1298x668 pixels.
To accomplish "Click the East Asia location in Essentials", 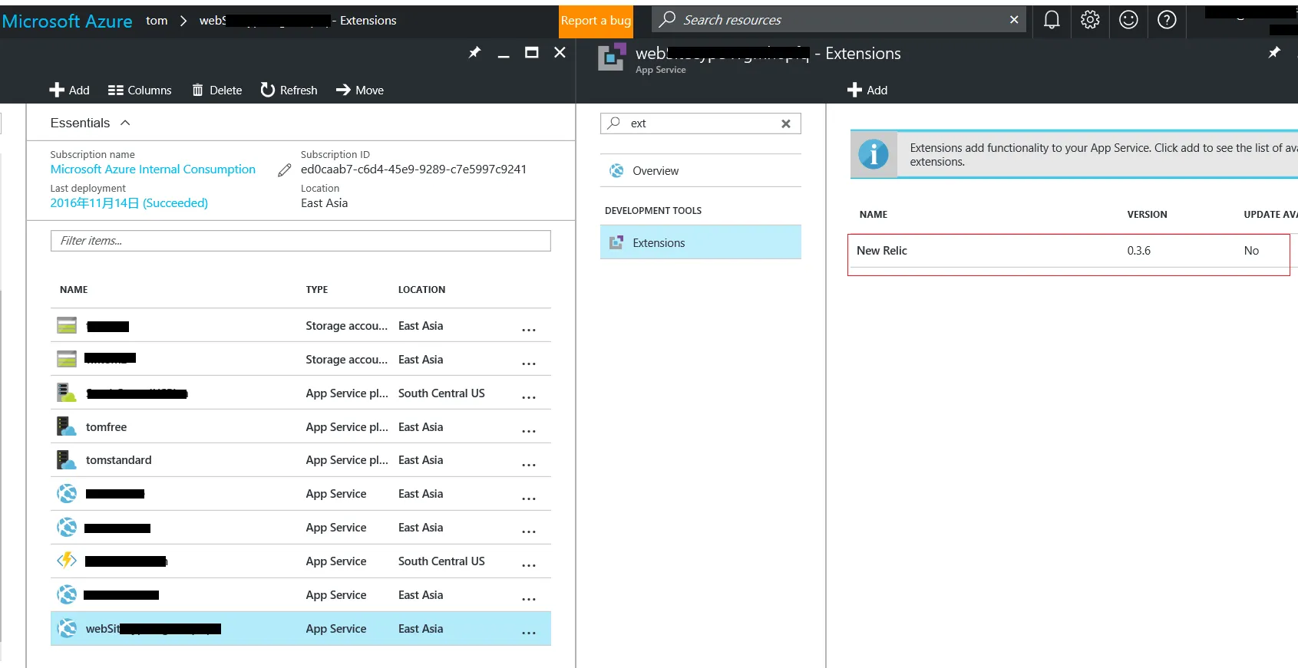I will 324,203.
